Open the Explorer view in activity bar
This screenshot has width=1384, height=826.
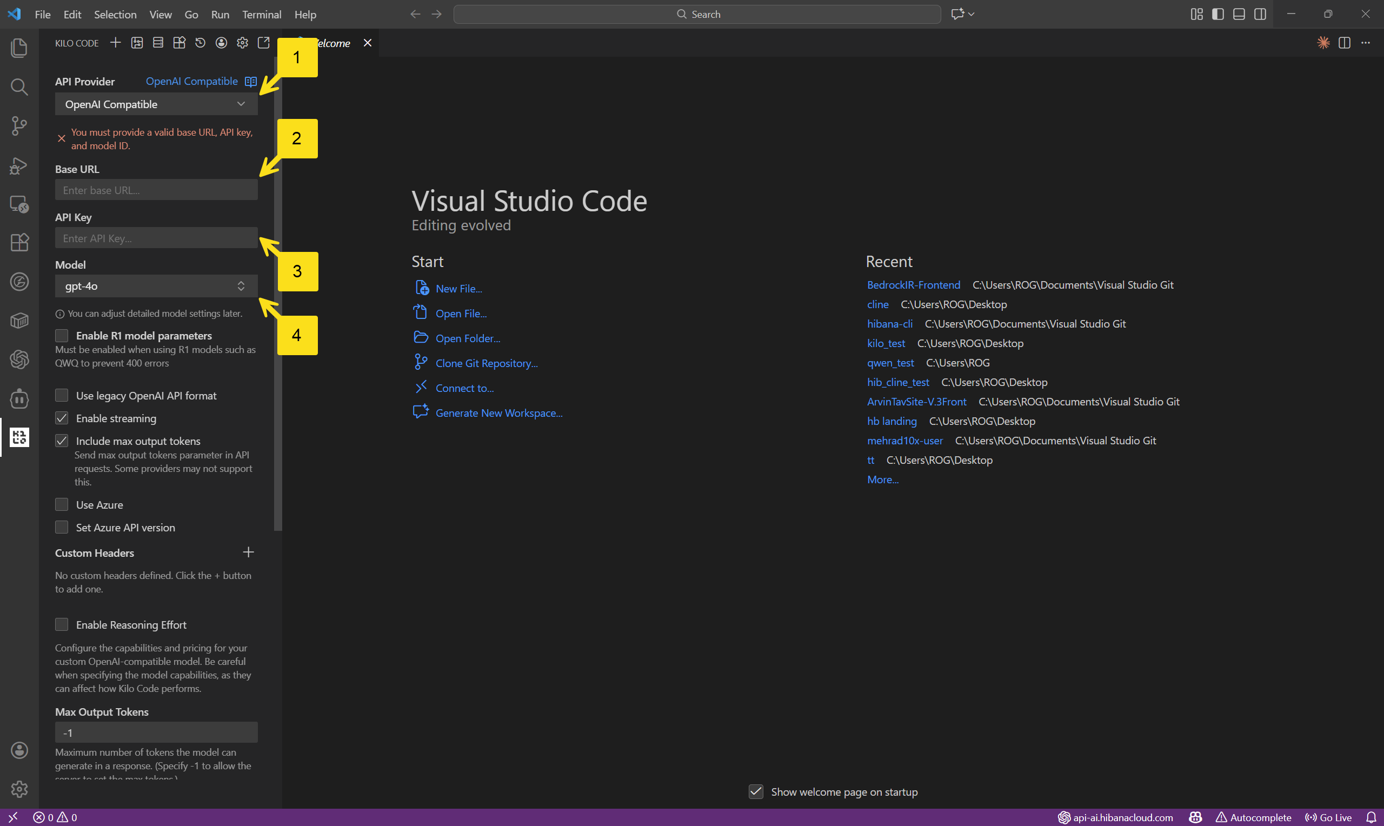19,48
